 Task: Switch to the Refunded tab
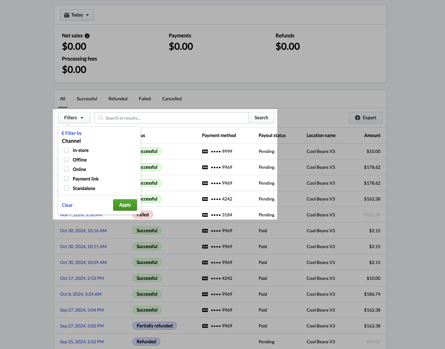point(118,99)
